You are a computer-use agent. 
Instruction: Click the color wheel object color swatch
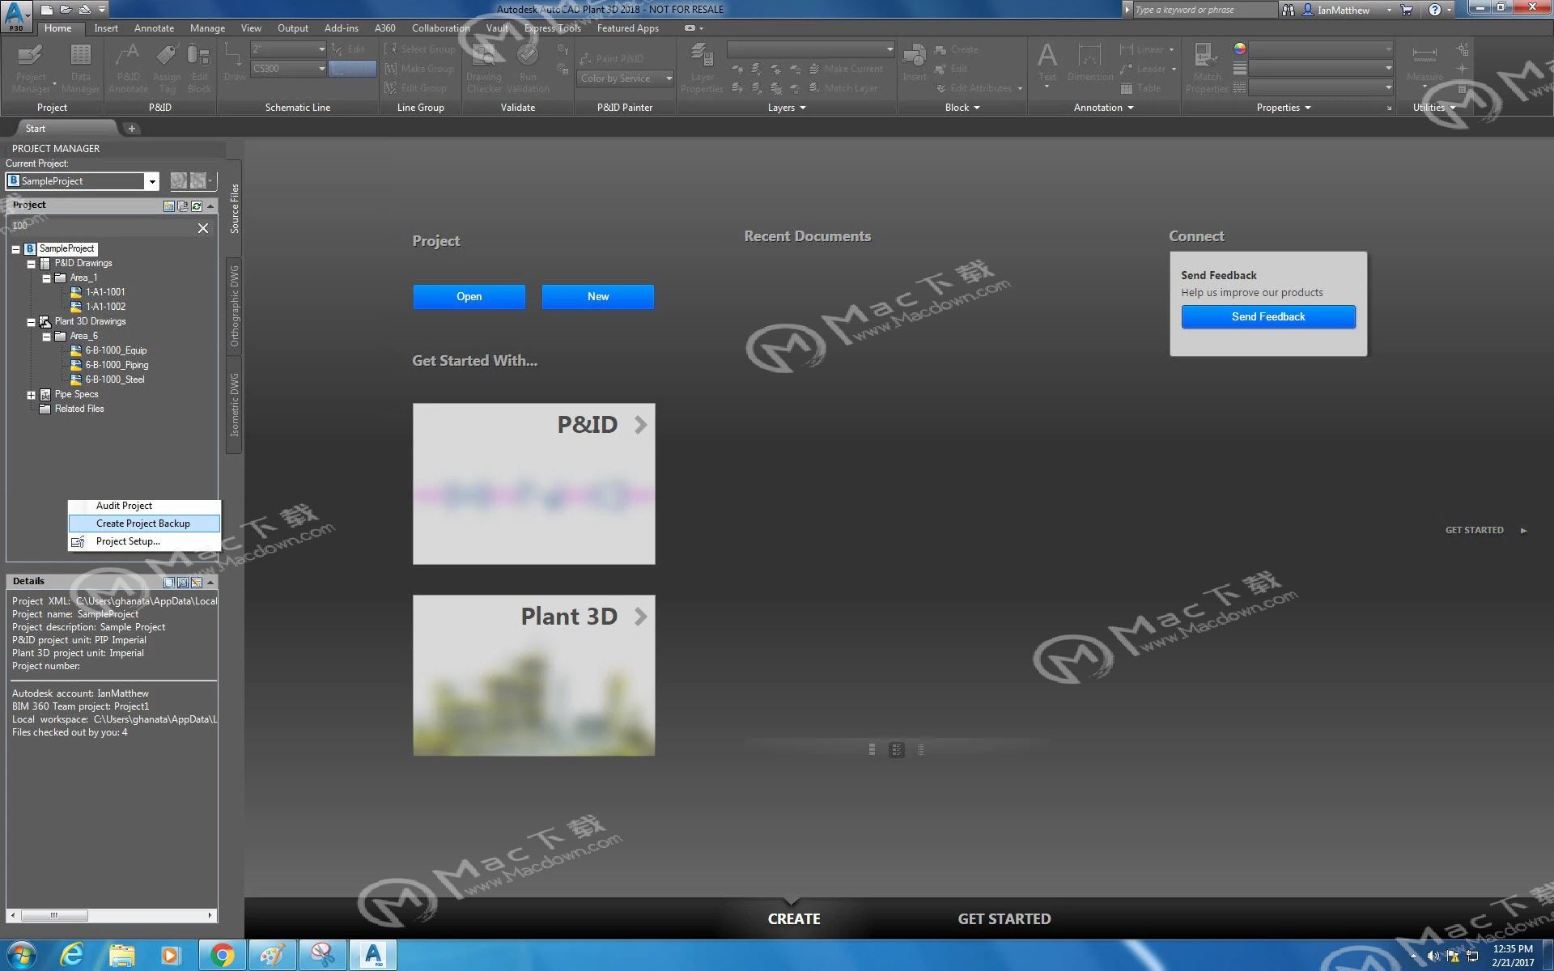[1240, 49]
